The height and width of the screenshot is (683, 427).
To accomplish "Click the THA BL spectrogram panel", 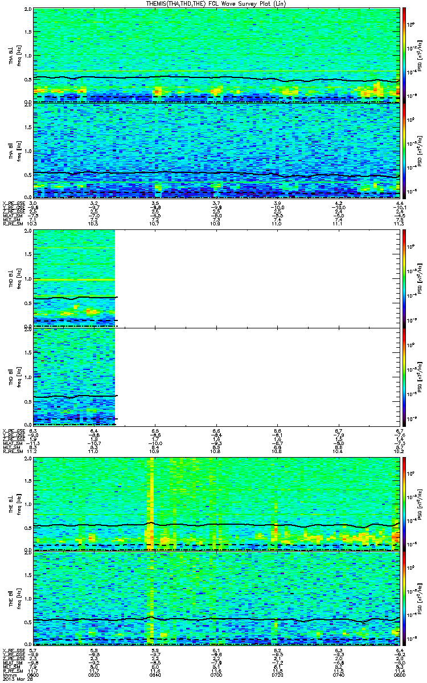I will point(216,55).
